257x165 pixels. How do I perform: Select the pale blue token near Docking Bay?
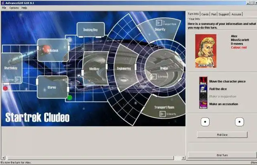pyautogui.click(x=69, y=40)
